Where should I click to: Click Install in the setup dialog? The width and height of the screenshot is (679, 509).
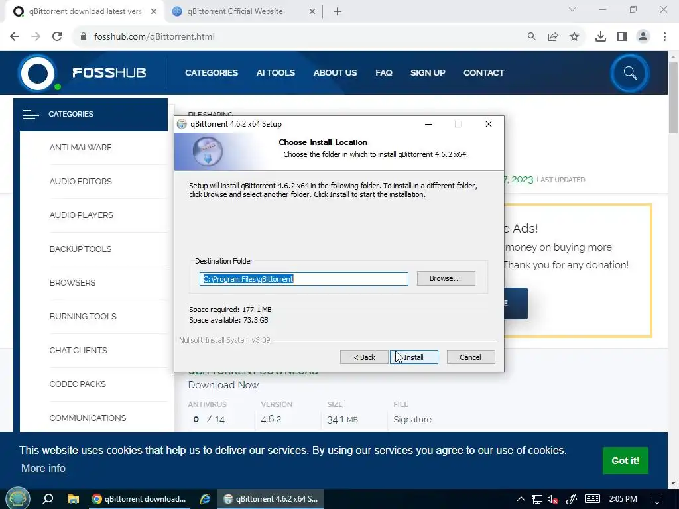414,357
